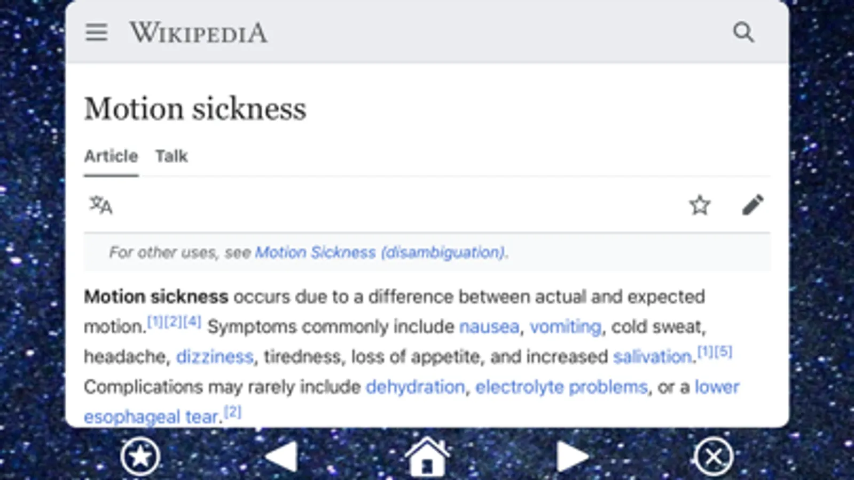Open the nausea article link
This screenshot has width=854, height=480.
click(x=489, y=326)
